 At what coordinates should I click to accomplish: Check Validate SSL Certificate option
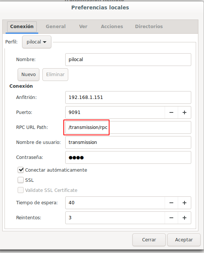coord(21,190)
